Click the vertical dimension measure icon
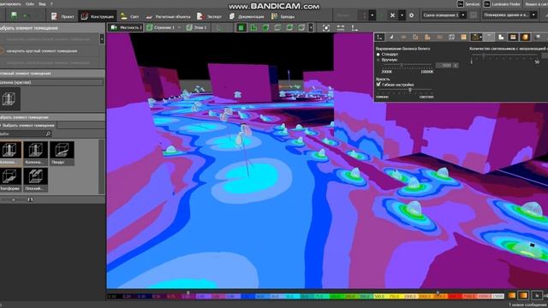548x308 pixels. [354, 28]
